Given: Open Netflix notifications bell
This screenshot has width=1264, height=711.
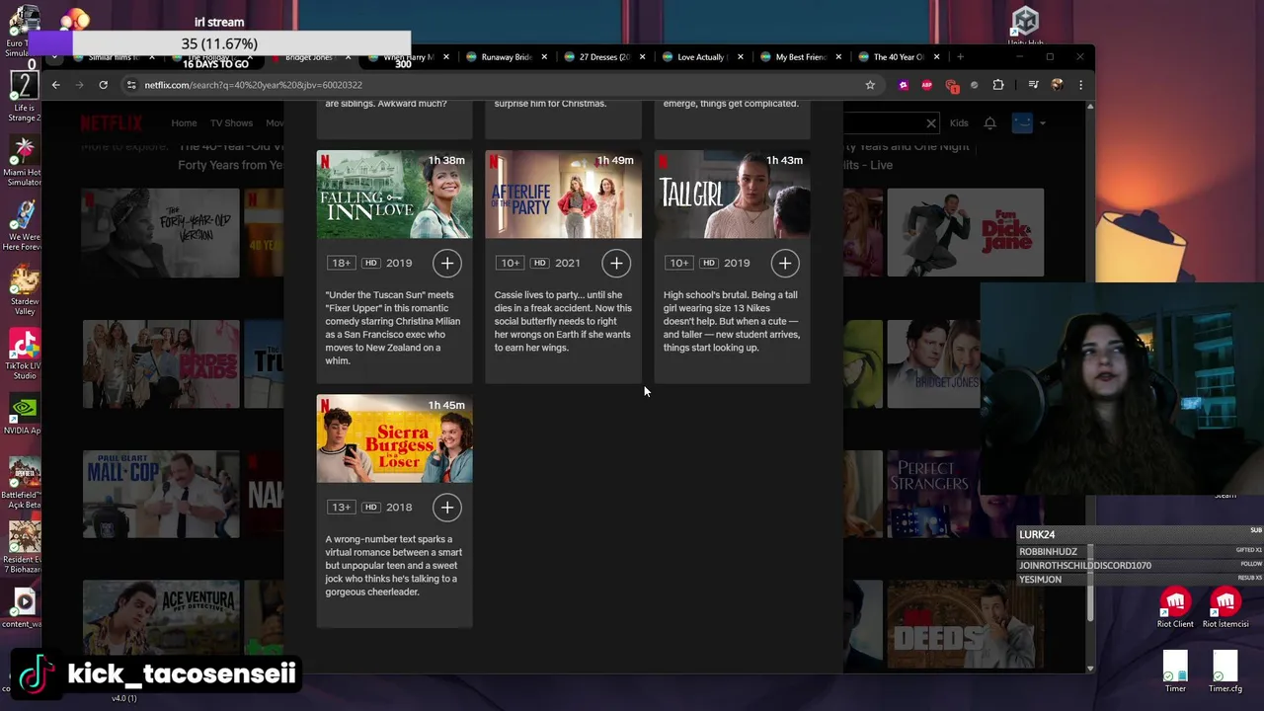Looking at the screenshot, I should 989,122.
